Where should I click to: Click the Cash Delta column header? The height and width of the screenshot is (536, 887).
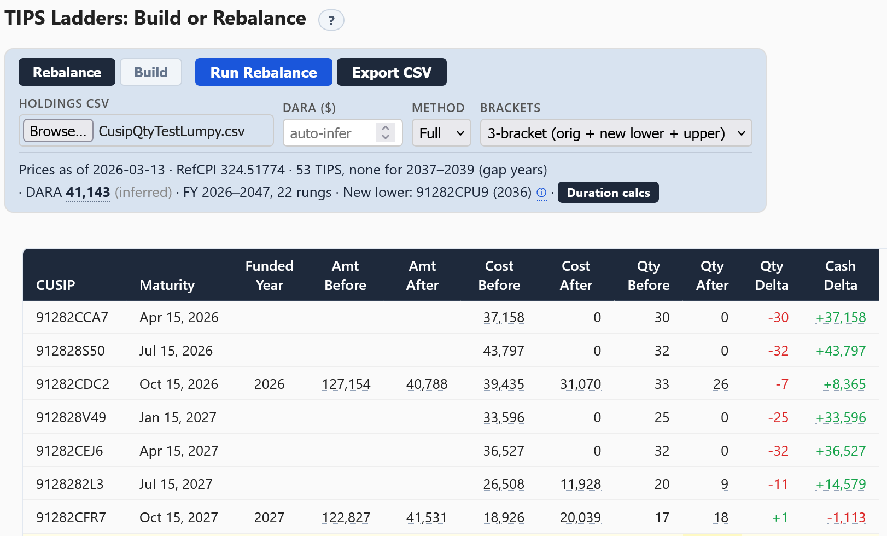[840, 275]
